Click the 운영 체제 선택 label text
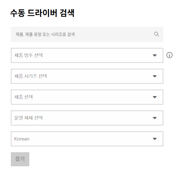185x171 pixels. pos(28,118)
